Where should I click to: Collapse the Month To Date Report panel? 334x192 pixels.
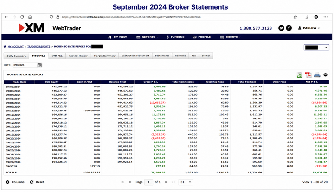[325, 75]
